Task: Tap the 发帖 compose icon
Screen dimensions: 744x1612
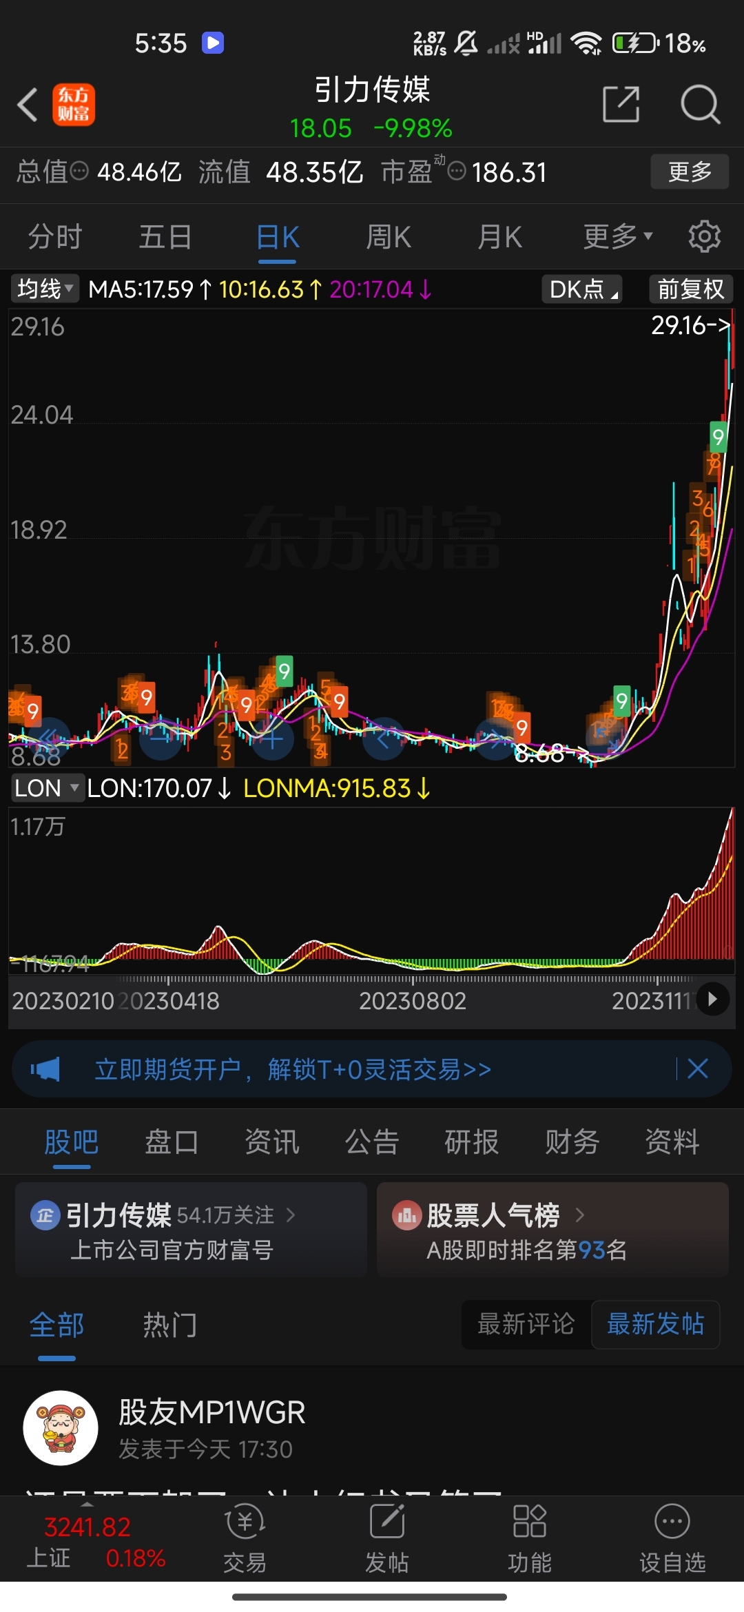Action: coord(387,1521)
